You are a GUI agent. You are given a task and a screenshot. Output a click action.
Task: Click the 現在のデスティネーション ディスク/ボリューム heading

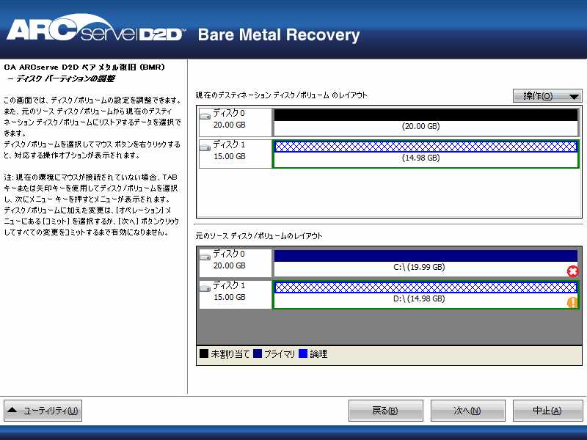click(282, 95)
